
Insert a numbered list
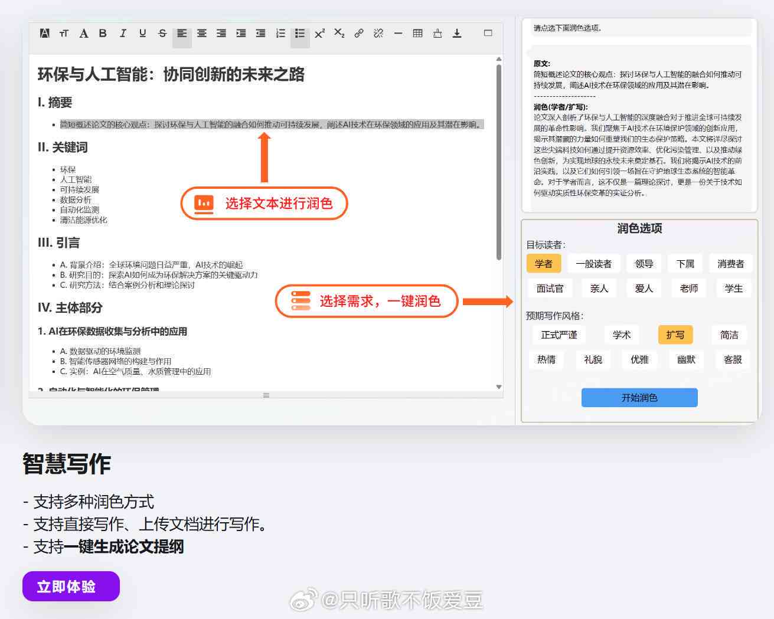[280, 34]
